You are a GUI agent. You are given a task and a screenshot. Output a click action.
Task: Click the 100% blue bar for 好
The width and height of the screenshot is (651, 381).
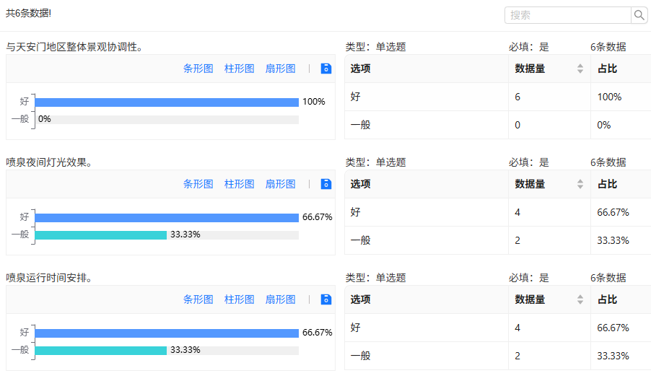pos(167,102)
